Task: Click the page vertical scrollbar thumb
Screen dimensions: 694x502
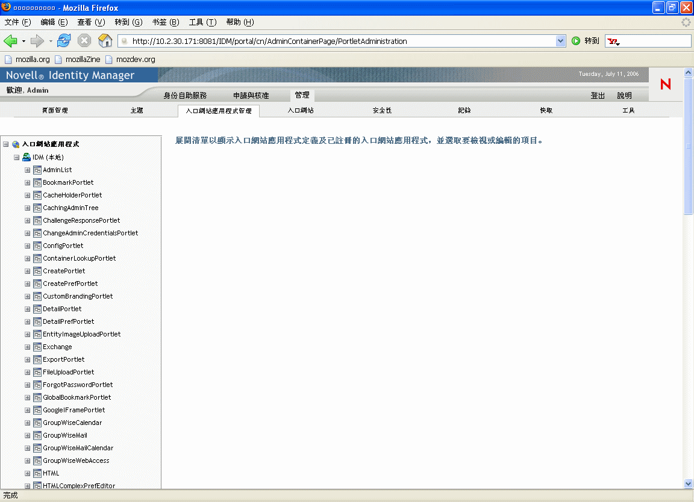Action: coord(688,146)
